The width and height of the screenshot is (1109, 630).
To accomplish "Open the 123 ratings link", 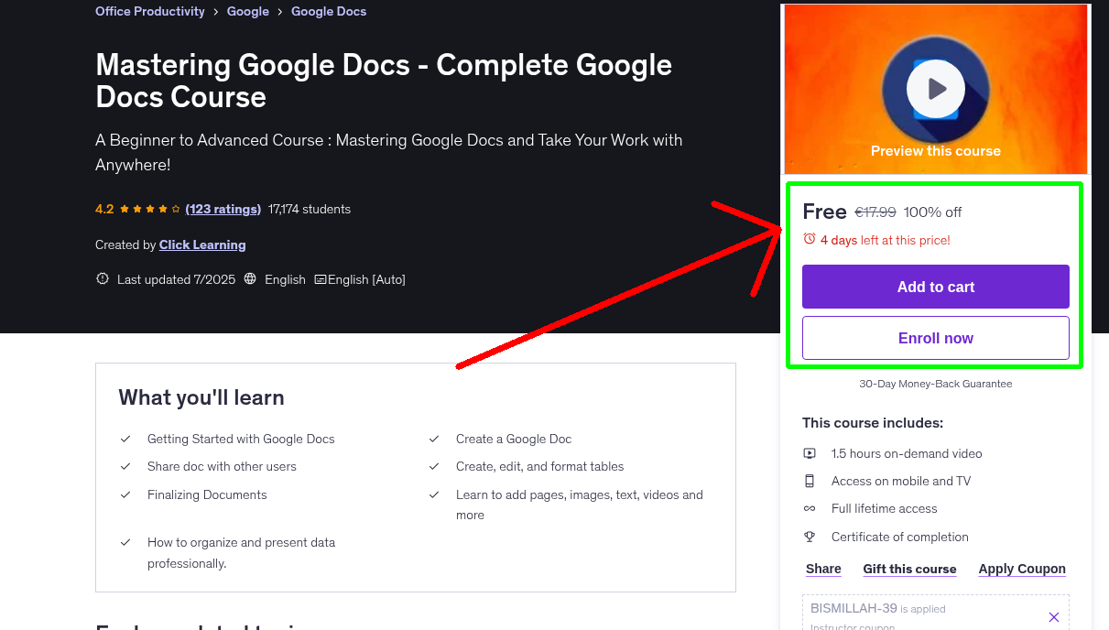I will pyautogui.click(x=223, y=209).
